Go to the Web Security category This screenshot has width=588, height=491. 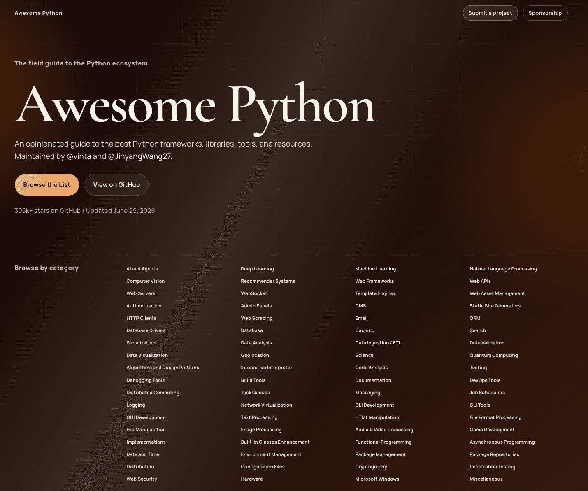[x=142, y=479]
